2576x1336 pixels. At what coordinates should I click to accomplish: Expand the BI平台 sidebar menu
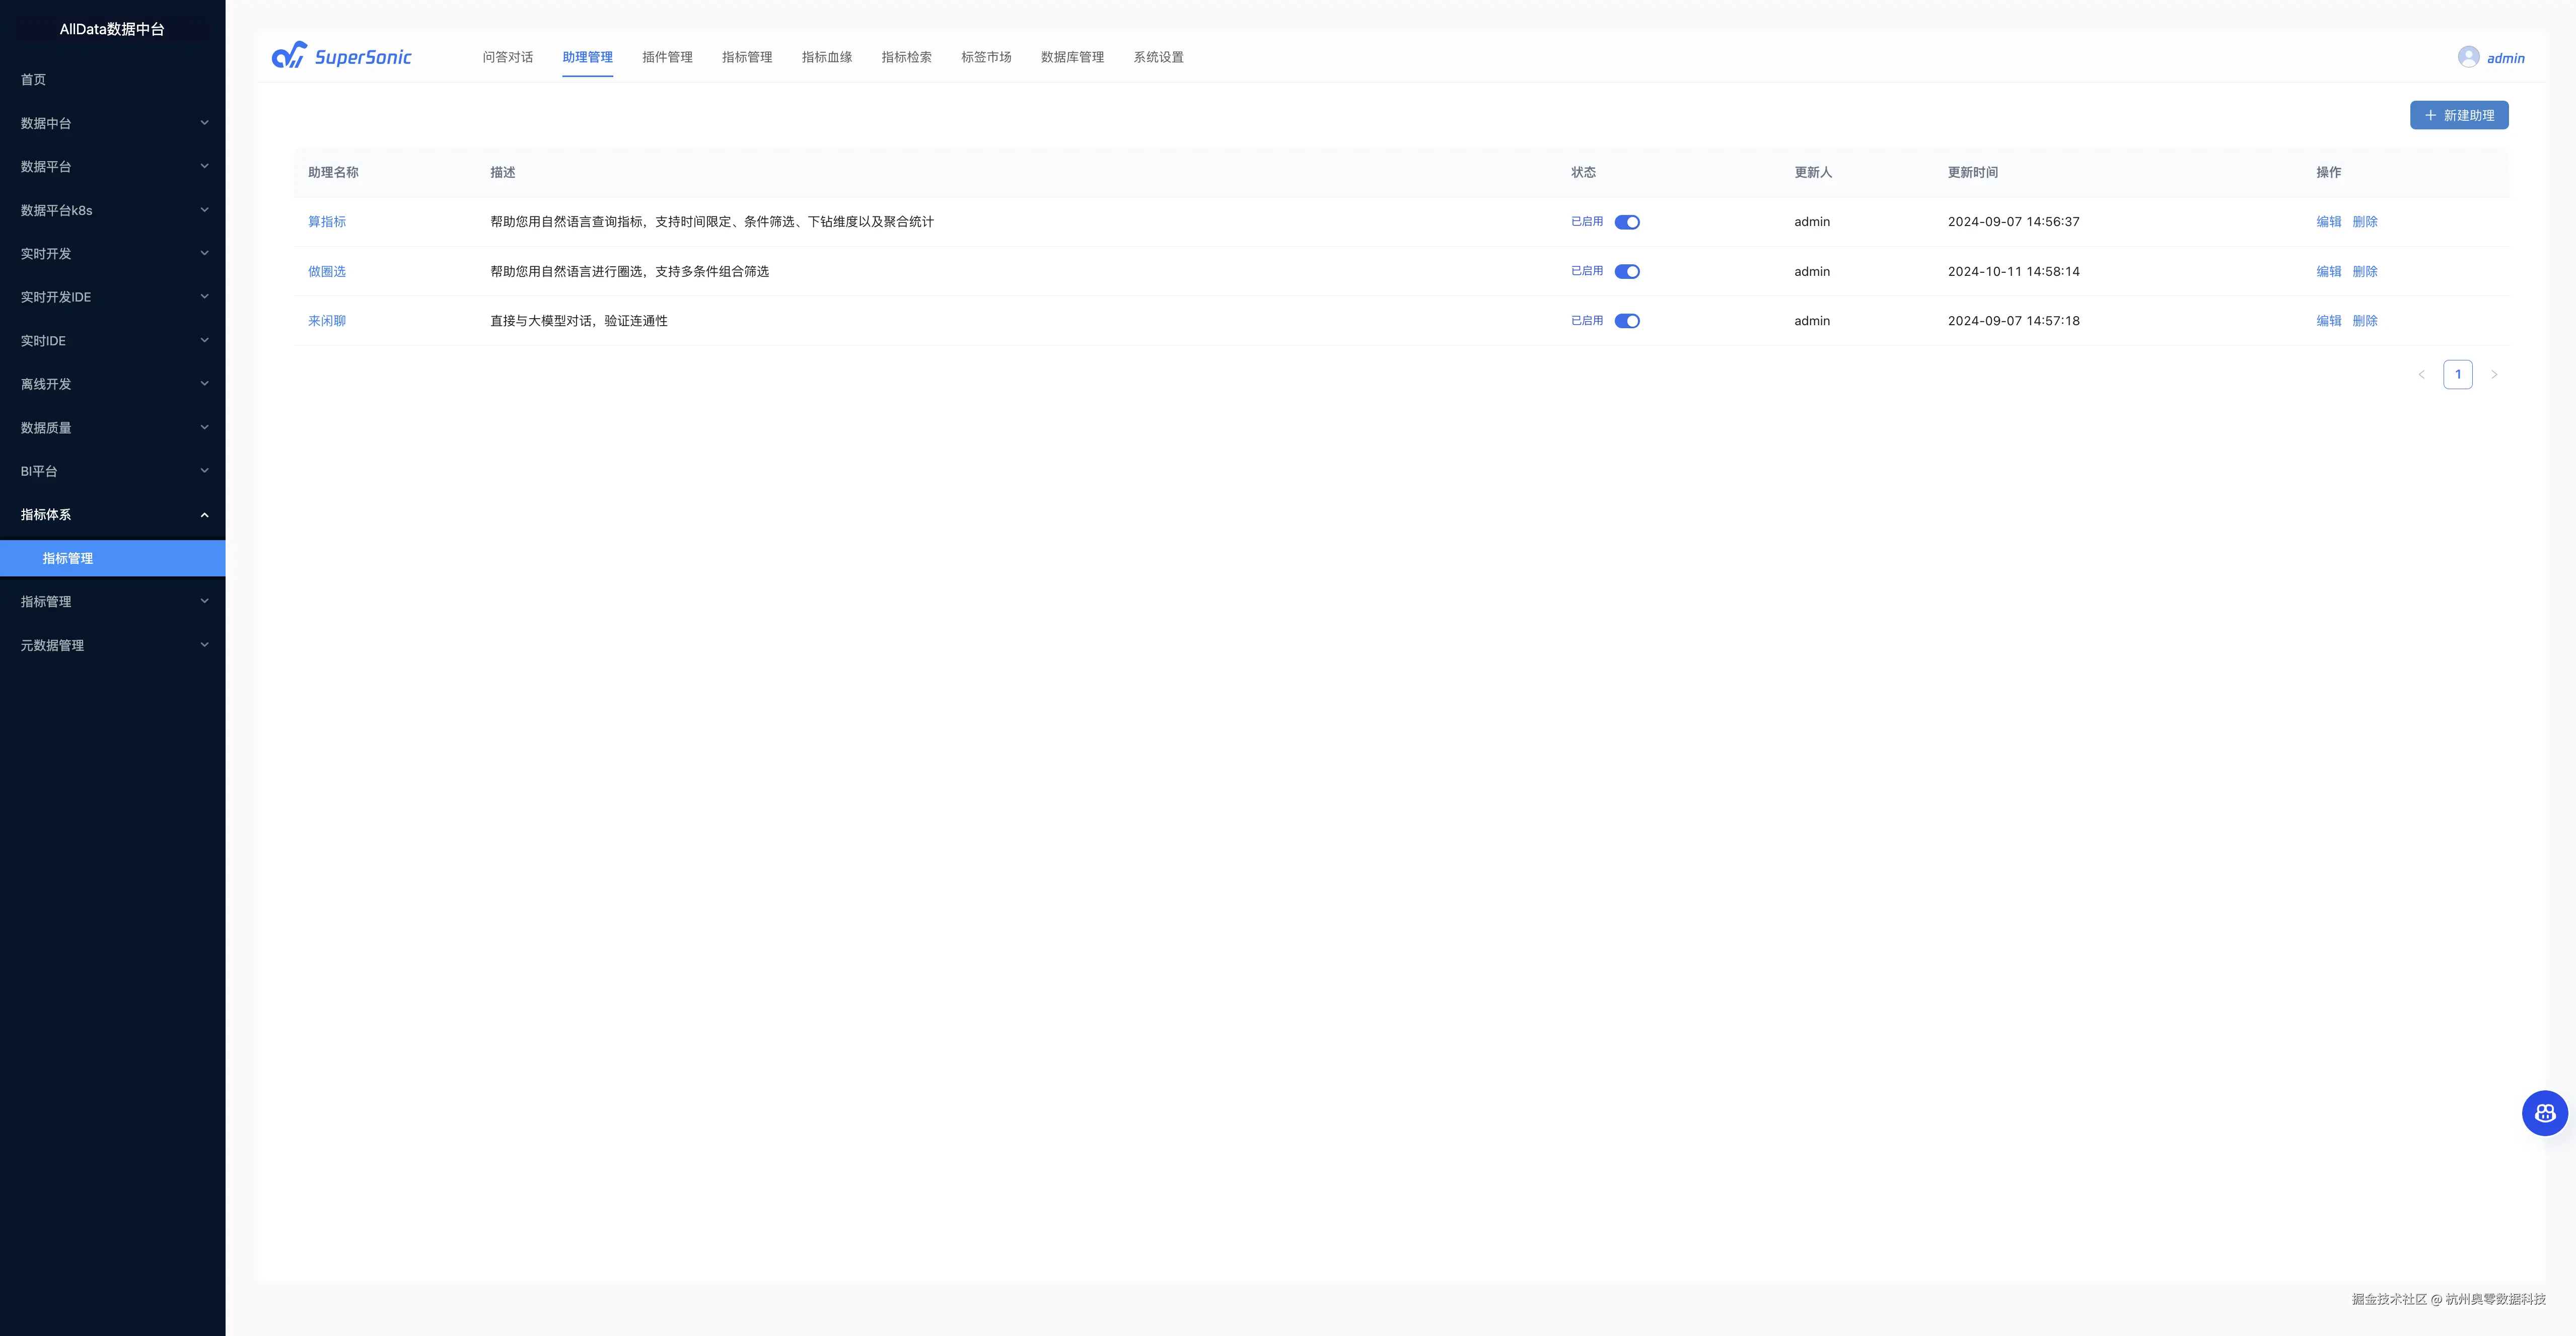(x=112, y=471)
